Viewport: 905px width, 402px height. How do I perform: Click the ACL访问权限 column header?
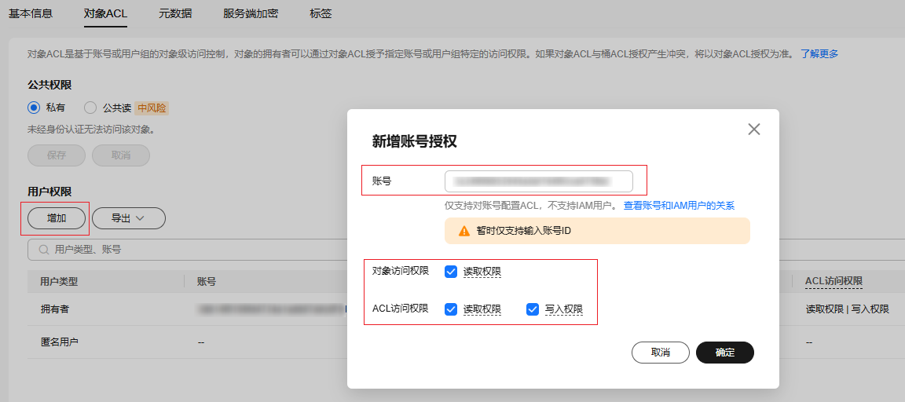834,281
